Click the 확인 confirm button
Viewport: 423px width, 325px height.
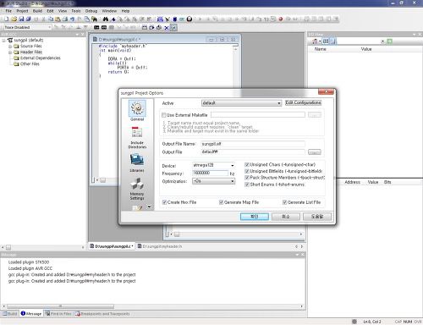255,217
